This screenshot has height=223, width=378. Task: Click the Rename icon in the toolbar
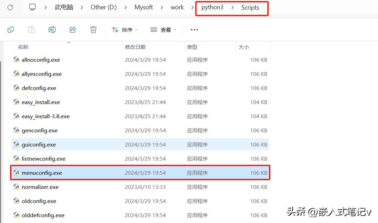pyautogui.click(x=52, y=30)
